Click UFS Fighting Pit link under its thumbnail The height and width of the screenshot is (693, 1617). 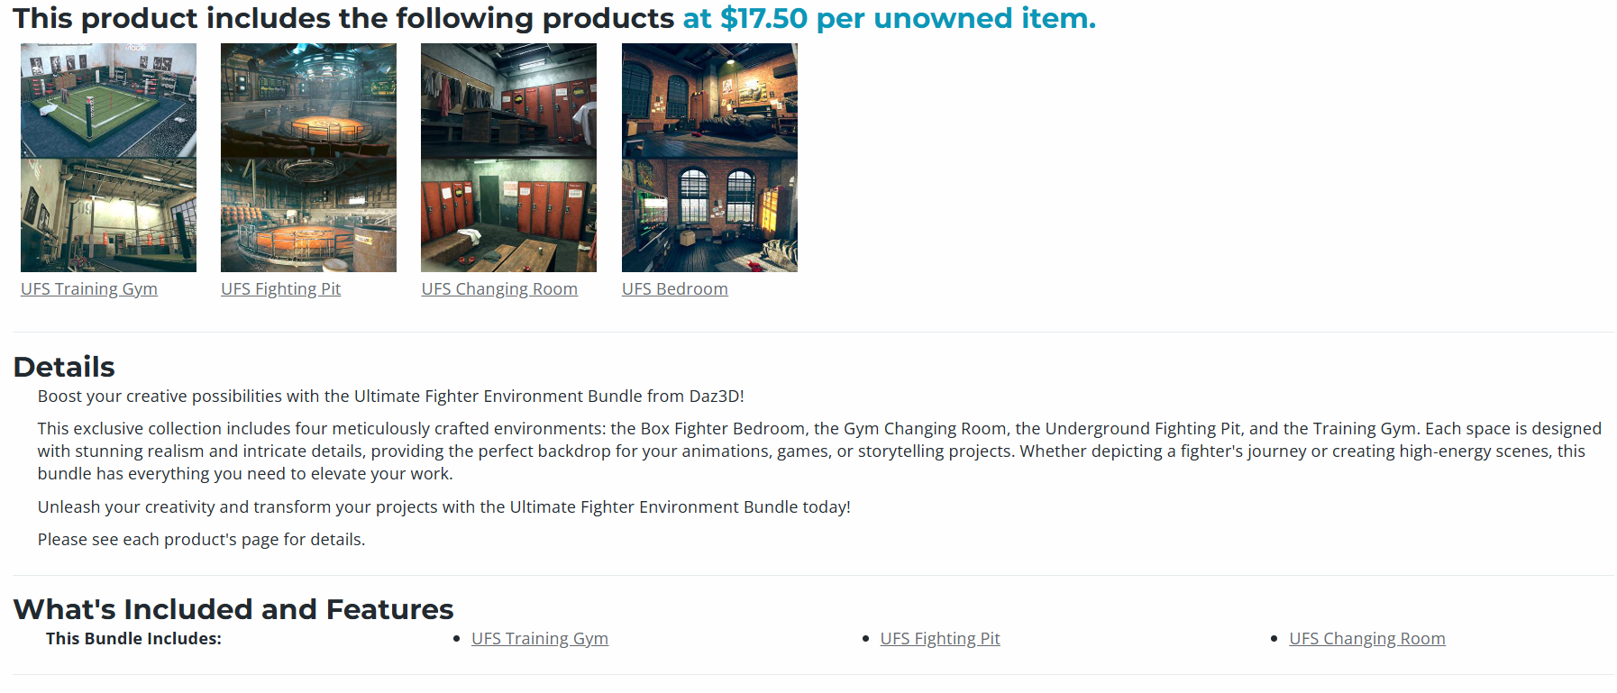pyautogui.click(x=281, y=289)
